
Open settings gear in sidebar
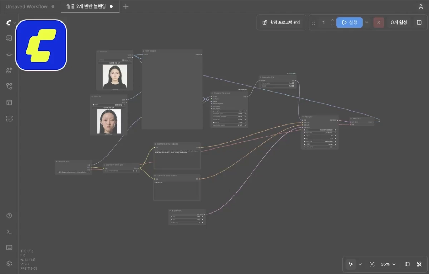[9, 264]
